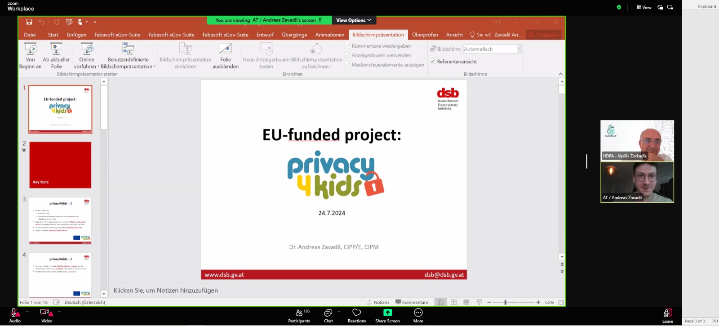Toggle Mediensteuerelemente anzeigen checkbox
Screen dimensions: 719x326
click(x=347, y=65)
